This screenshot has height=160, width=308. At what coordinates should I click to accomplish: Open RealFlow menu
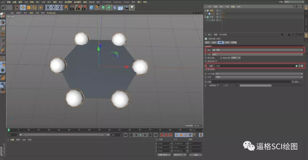117,2
